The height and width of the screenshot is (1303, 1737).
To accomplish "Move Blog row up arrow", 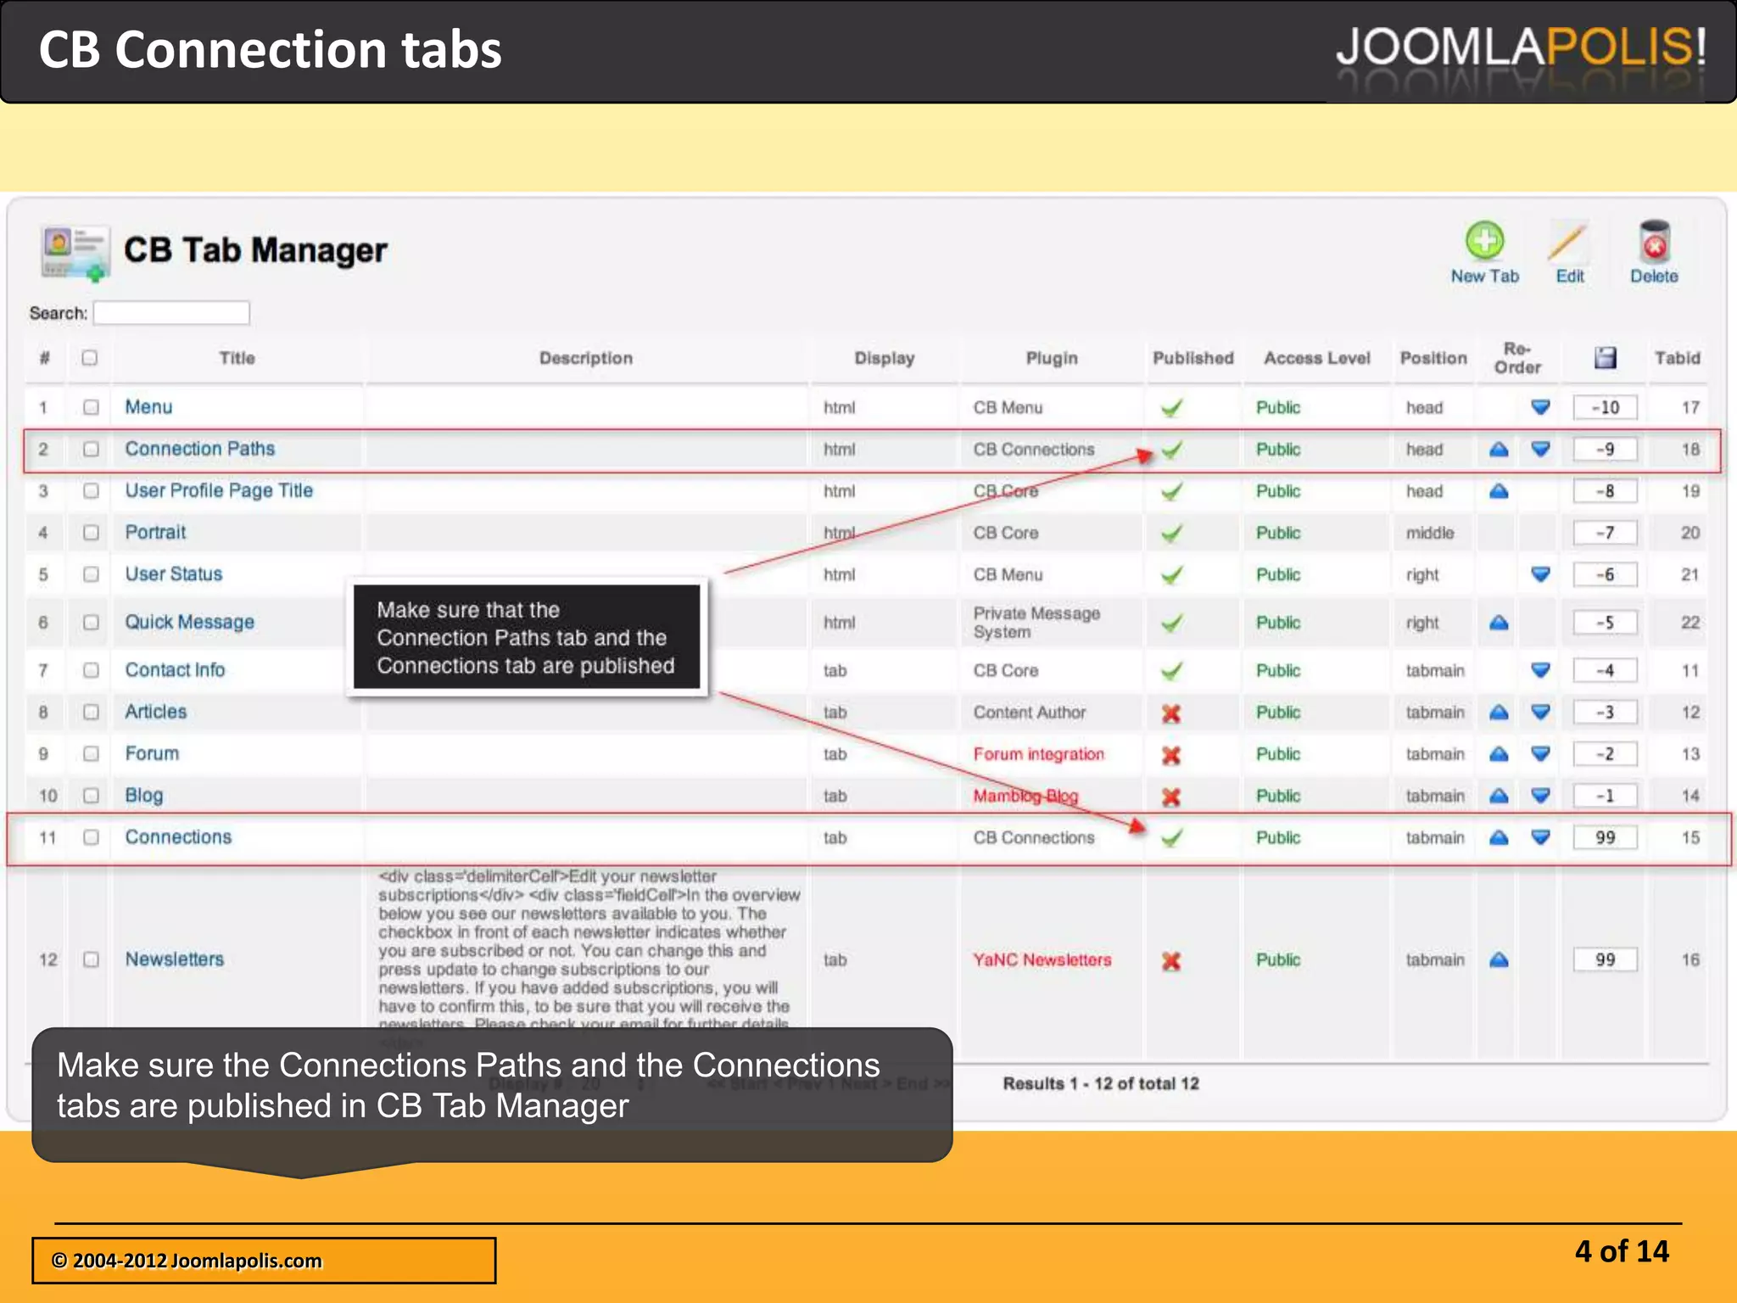I will click(x=1499, y=796).
